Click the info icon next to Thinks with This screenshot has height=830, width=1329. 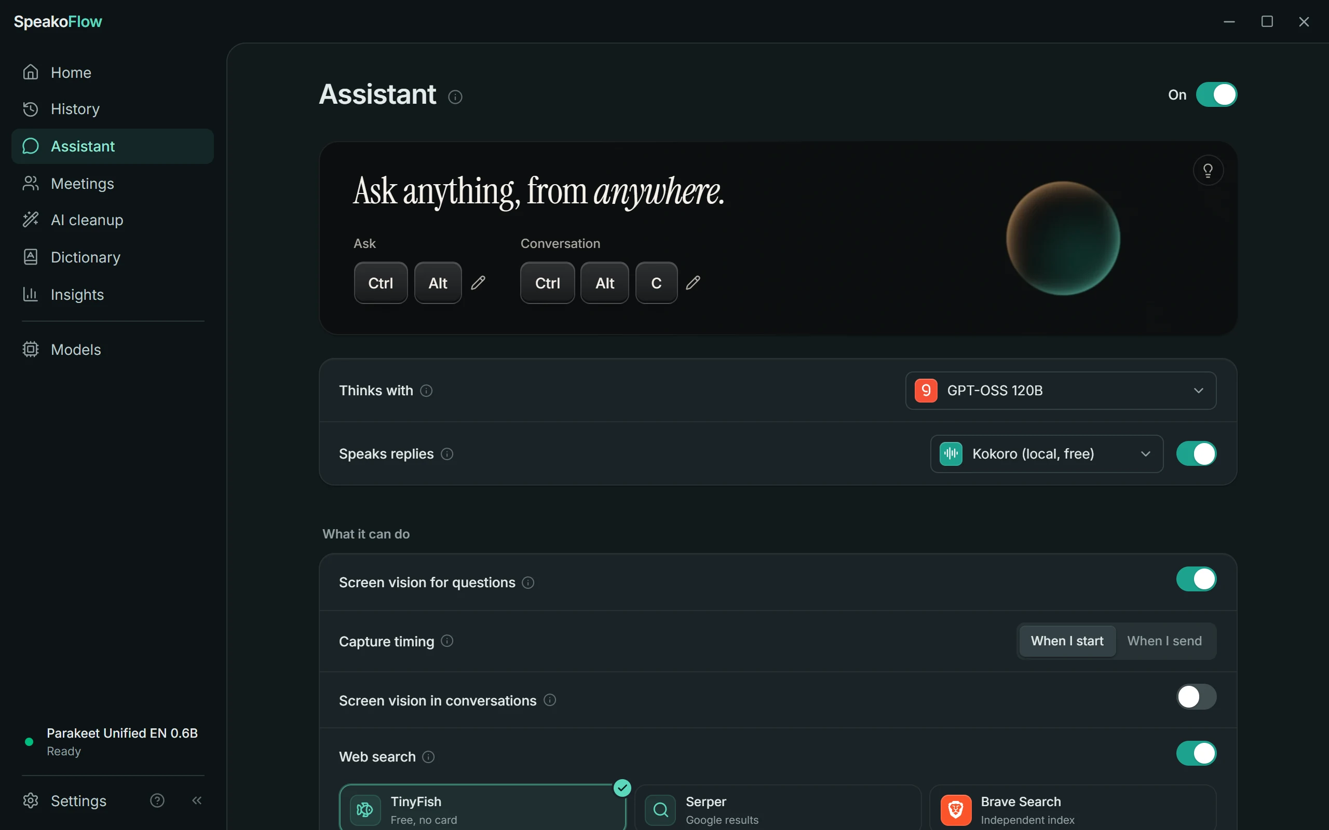[426, 390]
